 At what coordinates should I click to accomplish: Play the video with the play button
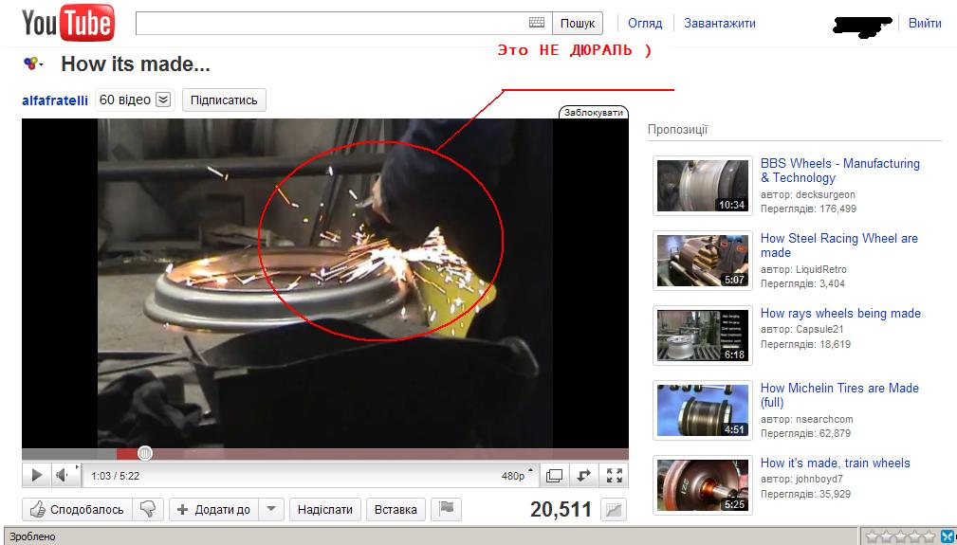(36, 475)
